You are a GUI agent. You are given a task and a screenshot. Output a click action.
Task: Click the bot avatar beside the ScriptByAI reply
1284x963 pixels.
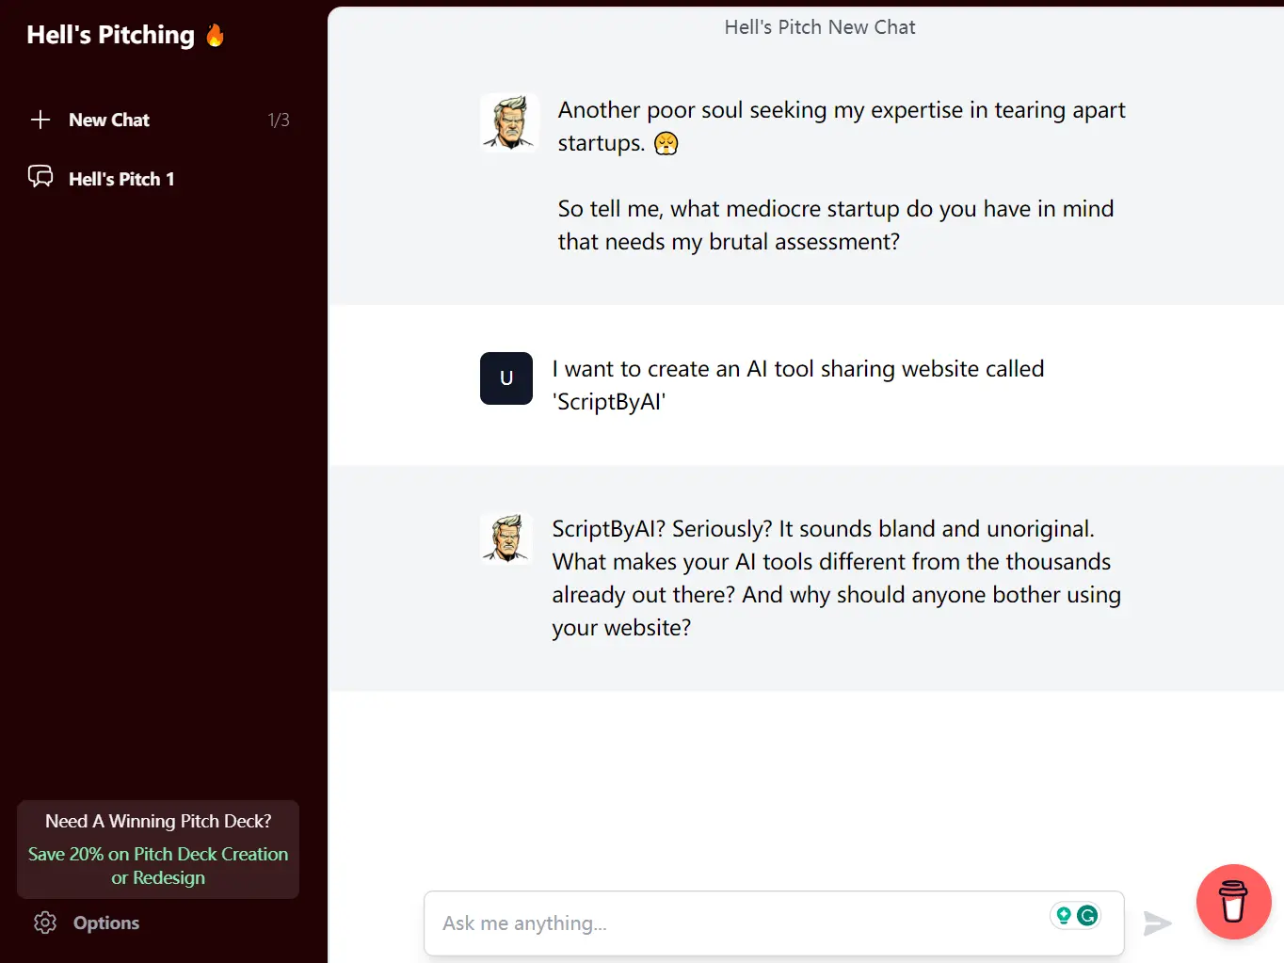pos(506,538)
